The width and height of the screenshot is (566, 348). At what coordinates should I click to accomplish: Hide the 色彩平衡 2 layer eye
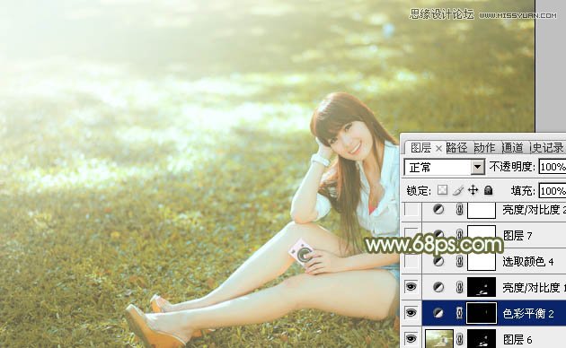411,313
